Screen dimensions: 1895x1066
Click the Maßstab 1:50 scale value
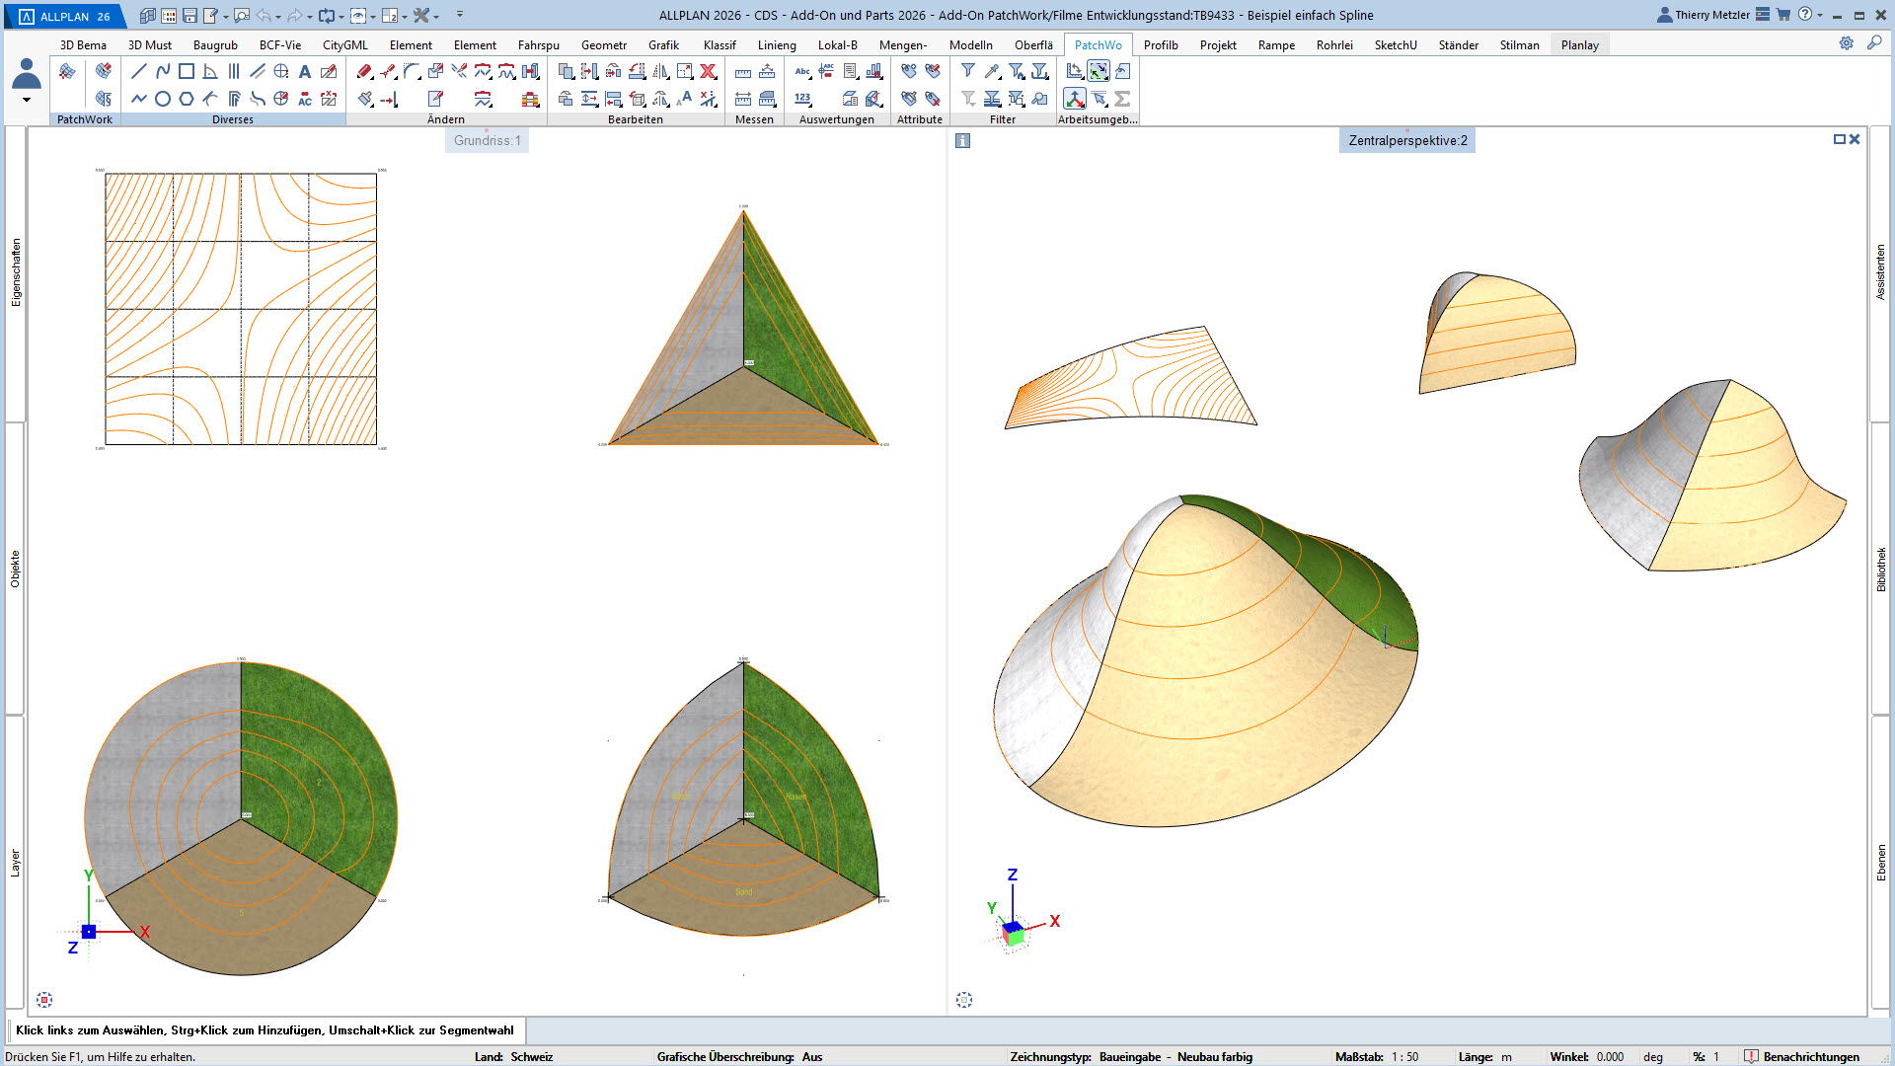pyautogui.click(x=1404, y=1056)
